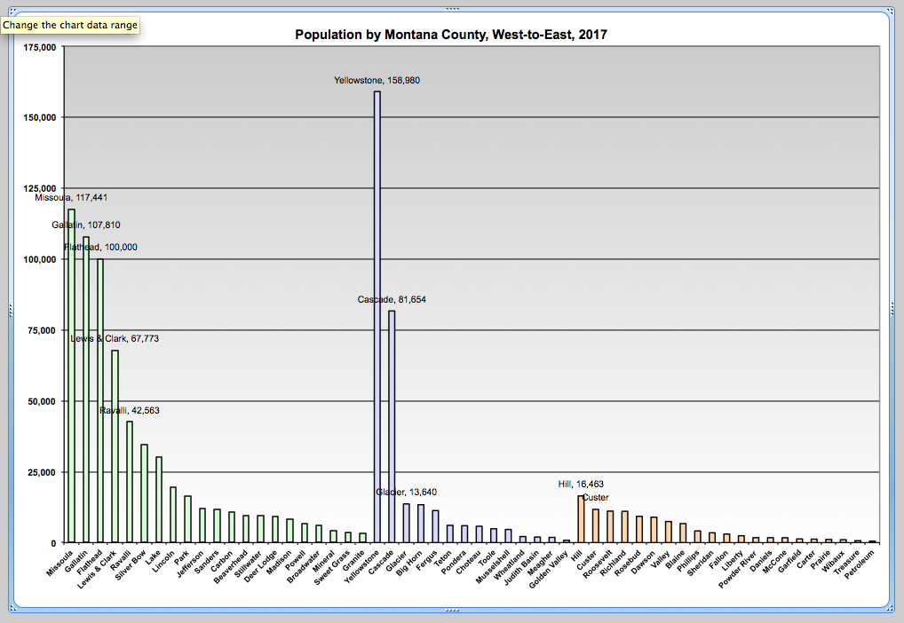Activate the "Change the chart data range" control
Image resolution: width=904 pixels, height=623 pixels.
click(x=72, y=25)
